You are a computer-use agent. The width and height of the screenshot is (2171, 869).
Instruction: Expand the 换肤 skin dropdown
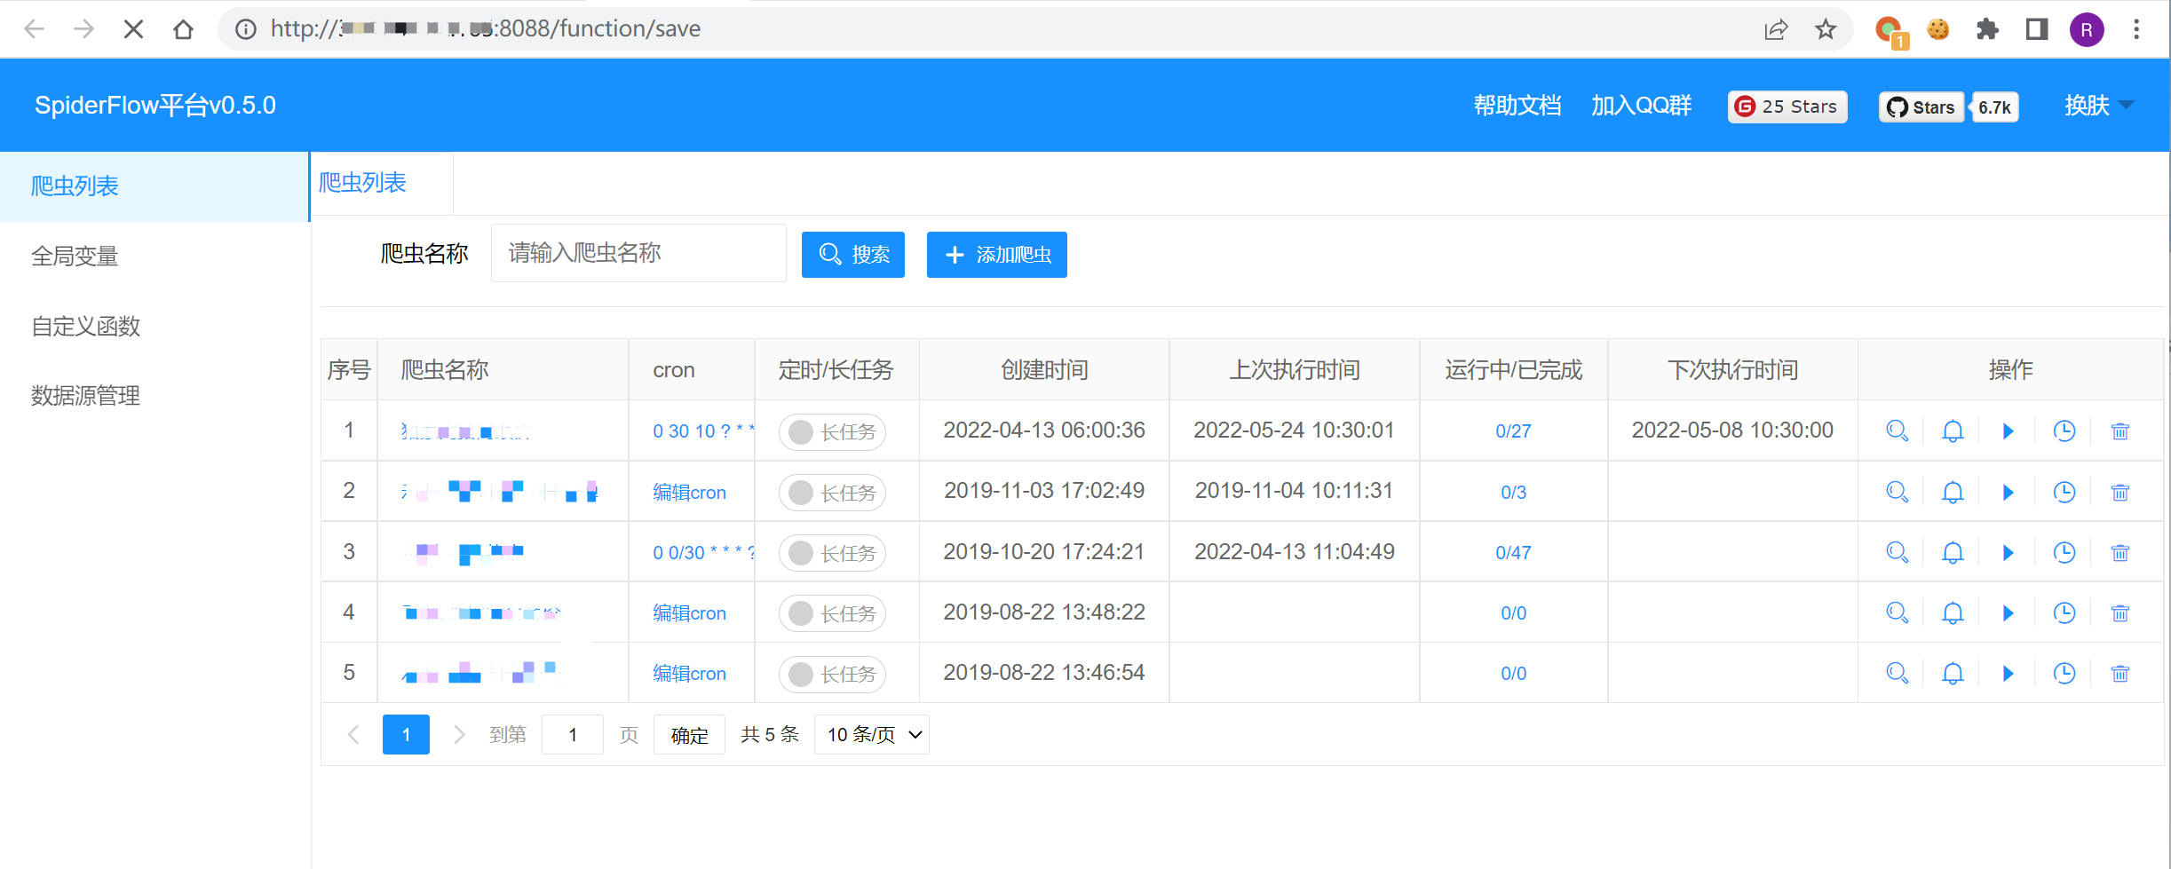point(2098,106)
